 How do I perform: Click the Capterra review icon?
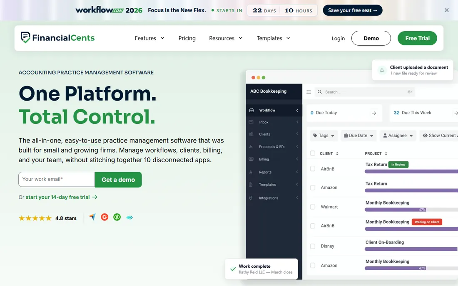pyautogui.click(x=92, y=217)
